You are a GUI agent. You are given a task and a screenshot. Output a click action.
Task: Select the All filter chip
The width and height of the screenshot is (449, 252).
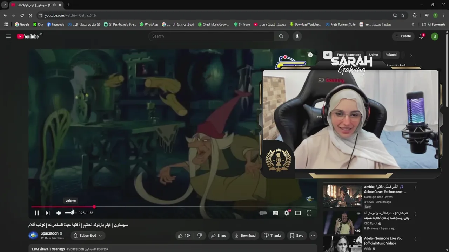pos(328,55)
